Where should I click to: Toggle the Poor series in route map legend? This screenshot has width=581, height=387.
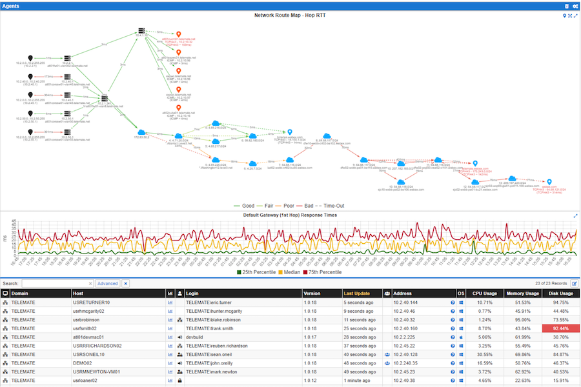click(x=285, y=206)
